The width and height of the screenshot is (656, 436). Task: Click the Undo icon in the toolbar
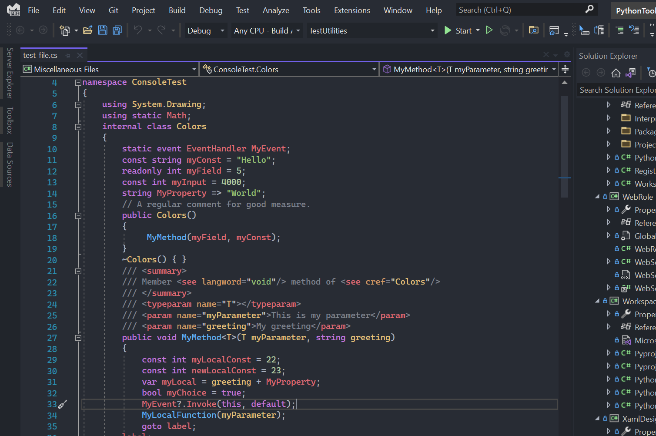[x=137, y=30]
